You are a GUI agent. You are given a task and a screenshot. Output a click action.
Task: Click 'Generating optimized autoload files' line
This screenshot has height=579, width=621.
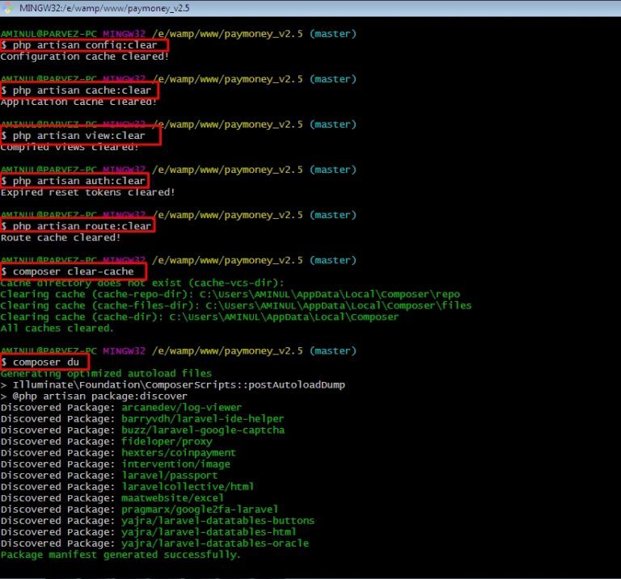pos(106,374)
